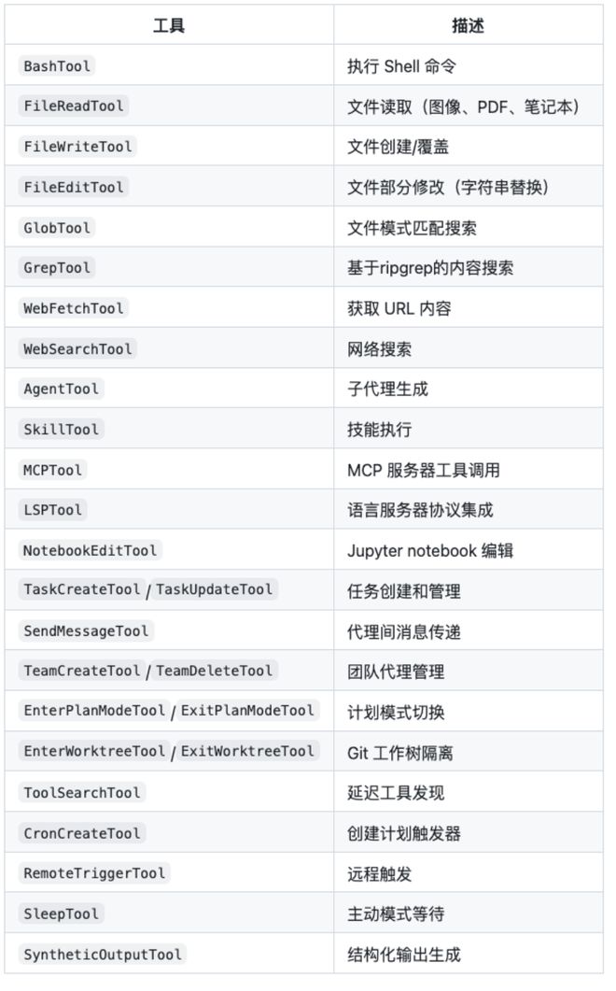Screen dimensions: 616x991
Task: Click the 工具 column header
Action: [169, 26]
